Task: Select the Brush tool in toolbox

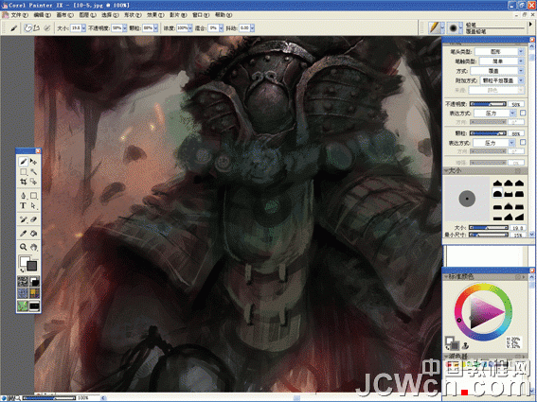Action: coord(23,161)
